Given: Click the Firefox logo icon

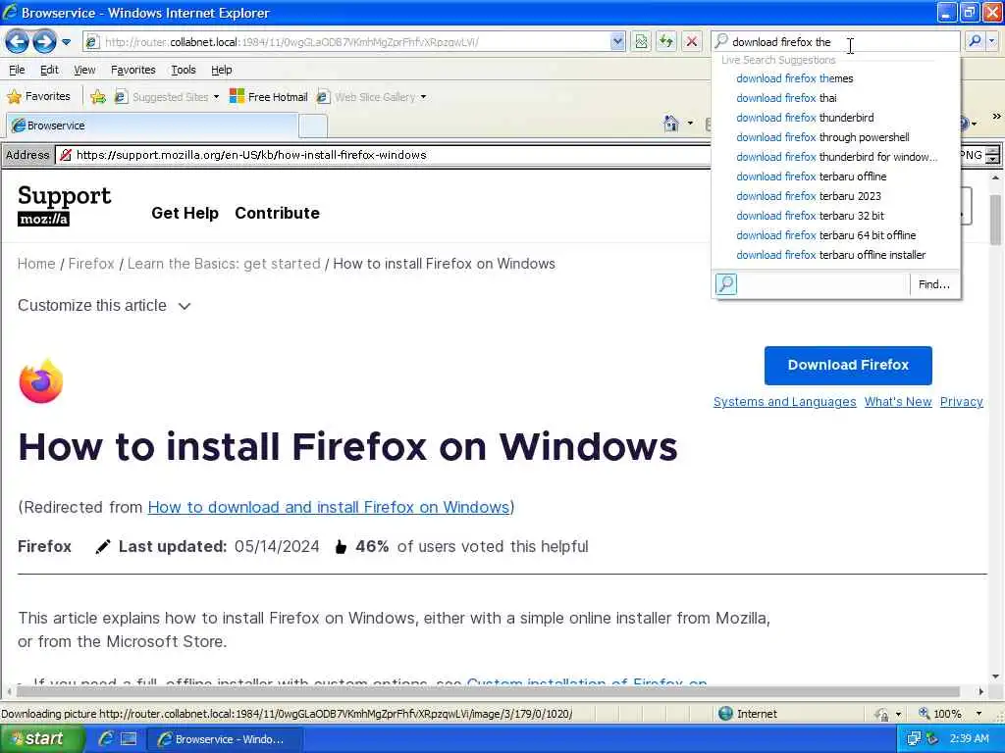Looking at the screenshot, I should 41,381.
